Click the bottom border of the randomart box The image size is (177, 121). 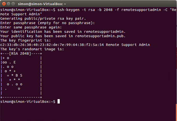pyautogui.click(x=21, y=97)
